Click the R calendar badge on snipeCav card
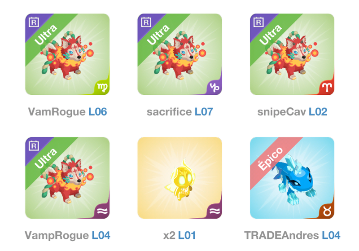This screenshot has width=359, height=251. pyautogui.click(x=258, y=22)
